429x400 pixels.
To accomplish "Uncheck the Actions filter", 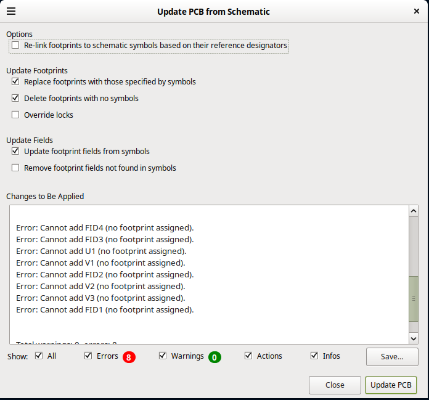I will click(x=248, y=356).
